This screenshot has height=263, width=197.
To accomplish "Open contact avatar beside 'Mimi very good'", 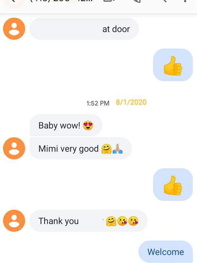I will click(14, 148).
